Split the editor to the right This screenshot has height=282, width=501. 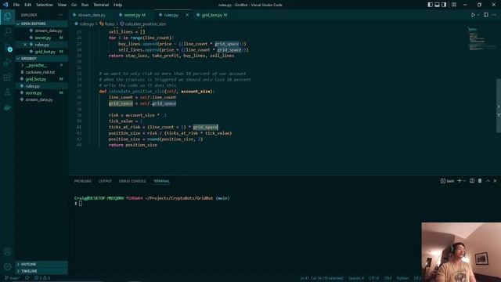(485, 15)
